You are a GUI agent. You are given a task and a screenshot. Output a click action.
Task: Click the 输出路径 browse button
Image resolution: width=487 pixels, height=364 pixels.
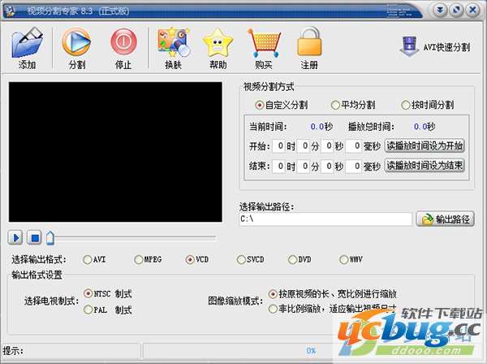(445, 219)
